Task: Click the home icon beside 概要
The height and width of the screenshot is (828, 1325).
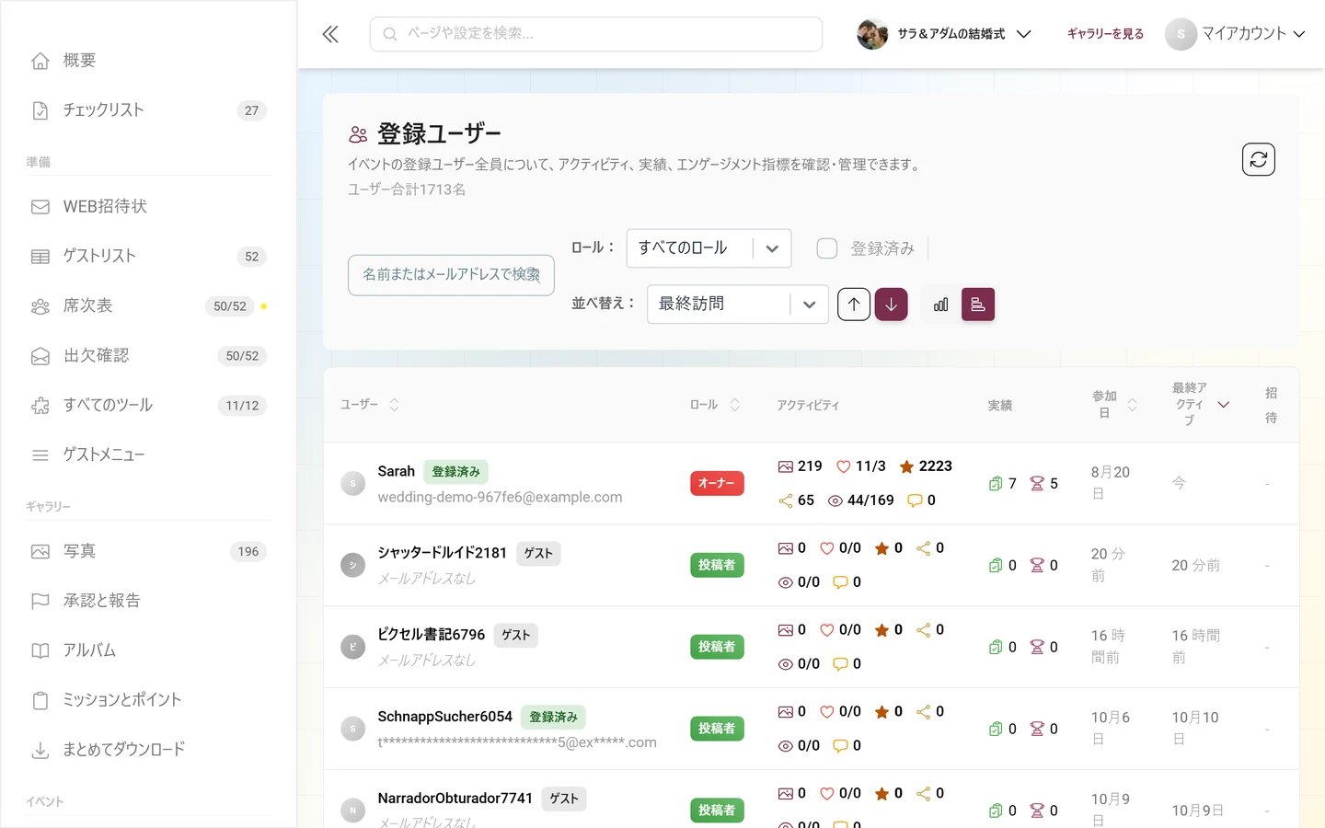Action: point(40,61)
